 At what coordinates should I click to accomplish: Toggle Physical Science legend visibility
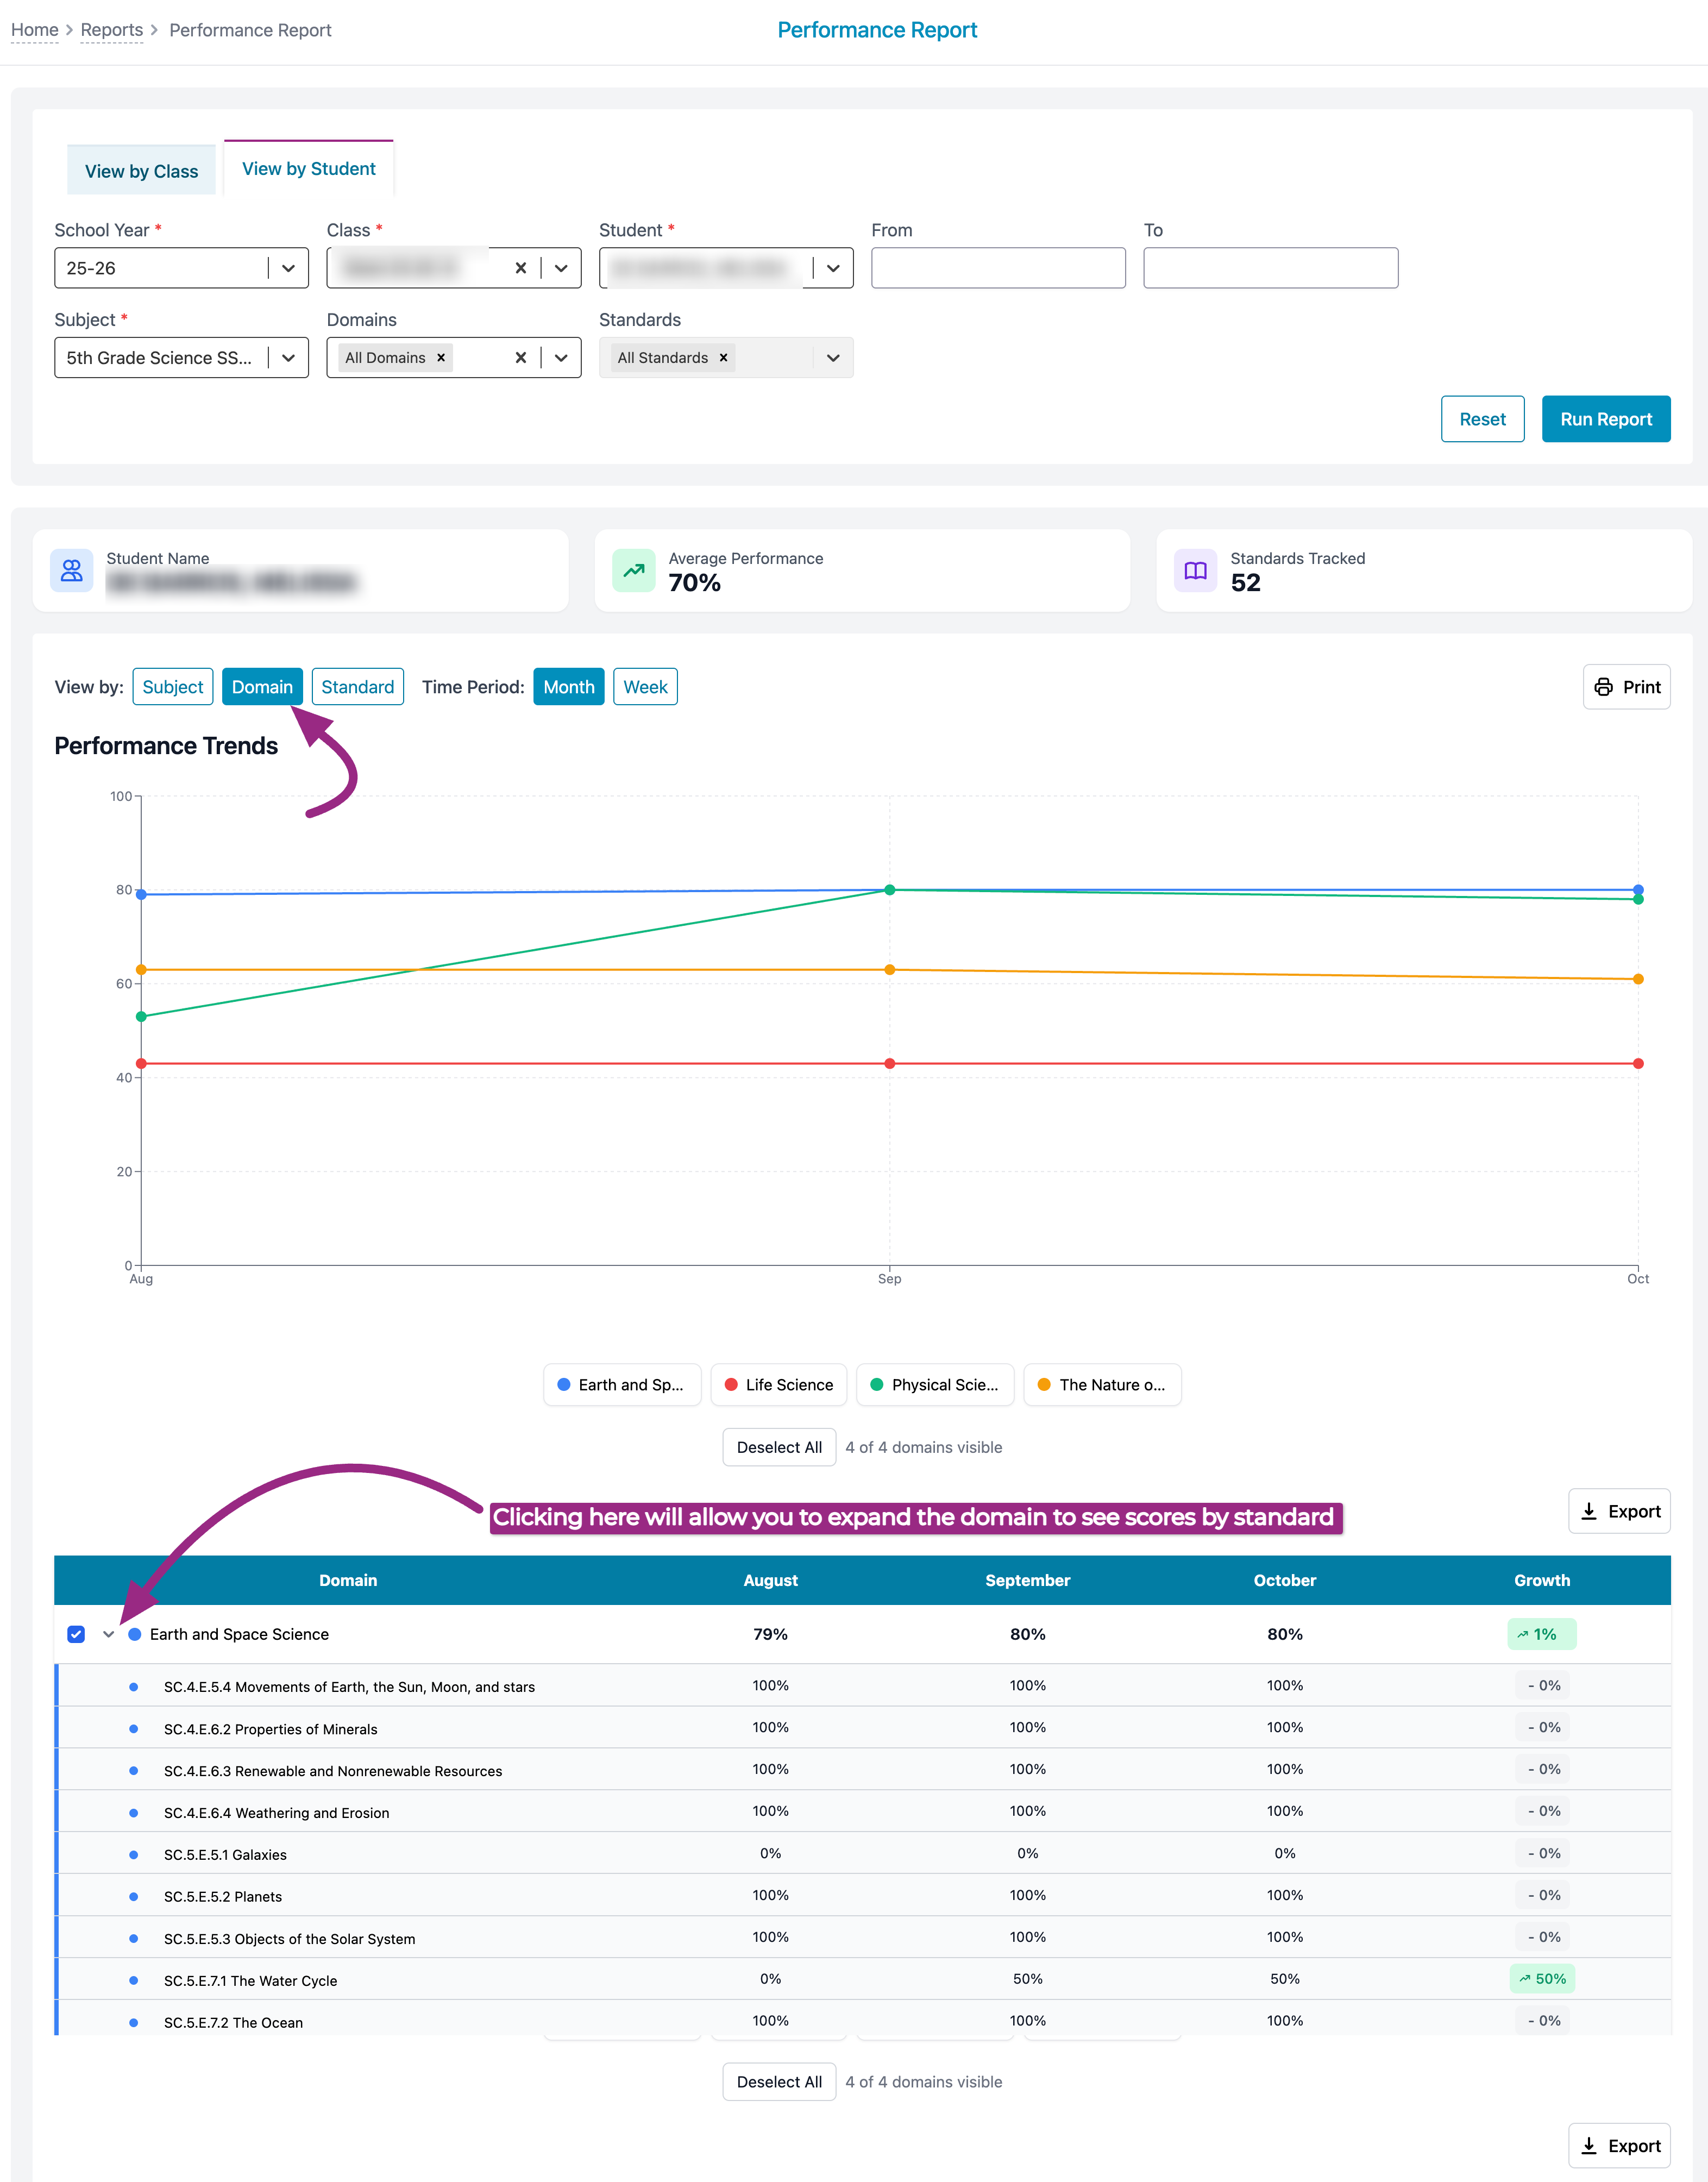(x=935, y=1385)
